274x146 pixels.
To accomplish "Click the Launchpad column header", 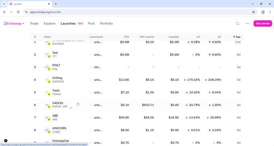I will coord(96,37).
